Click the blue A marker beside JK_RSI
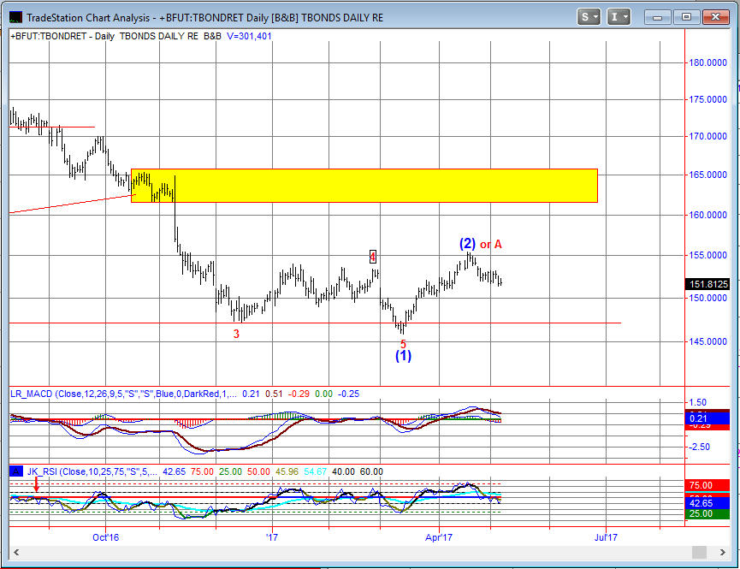The height and width of the screenshot is (569, 740). [x=16, y=471]
